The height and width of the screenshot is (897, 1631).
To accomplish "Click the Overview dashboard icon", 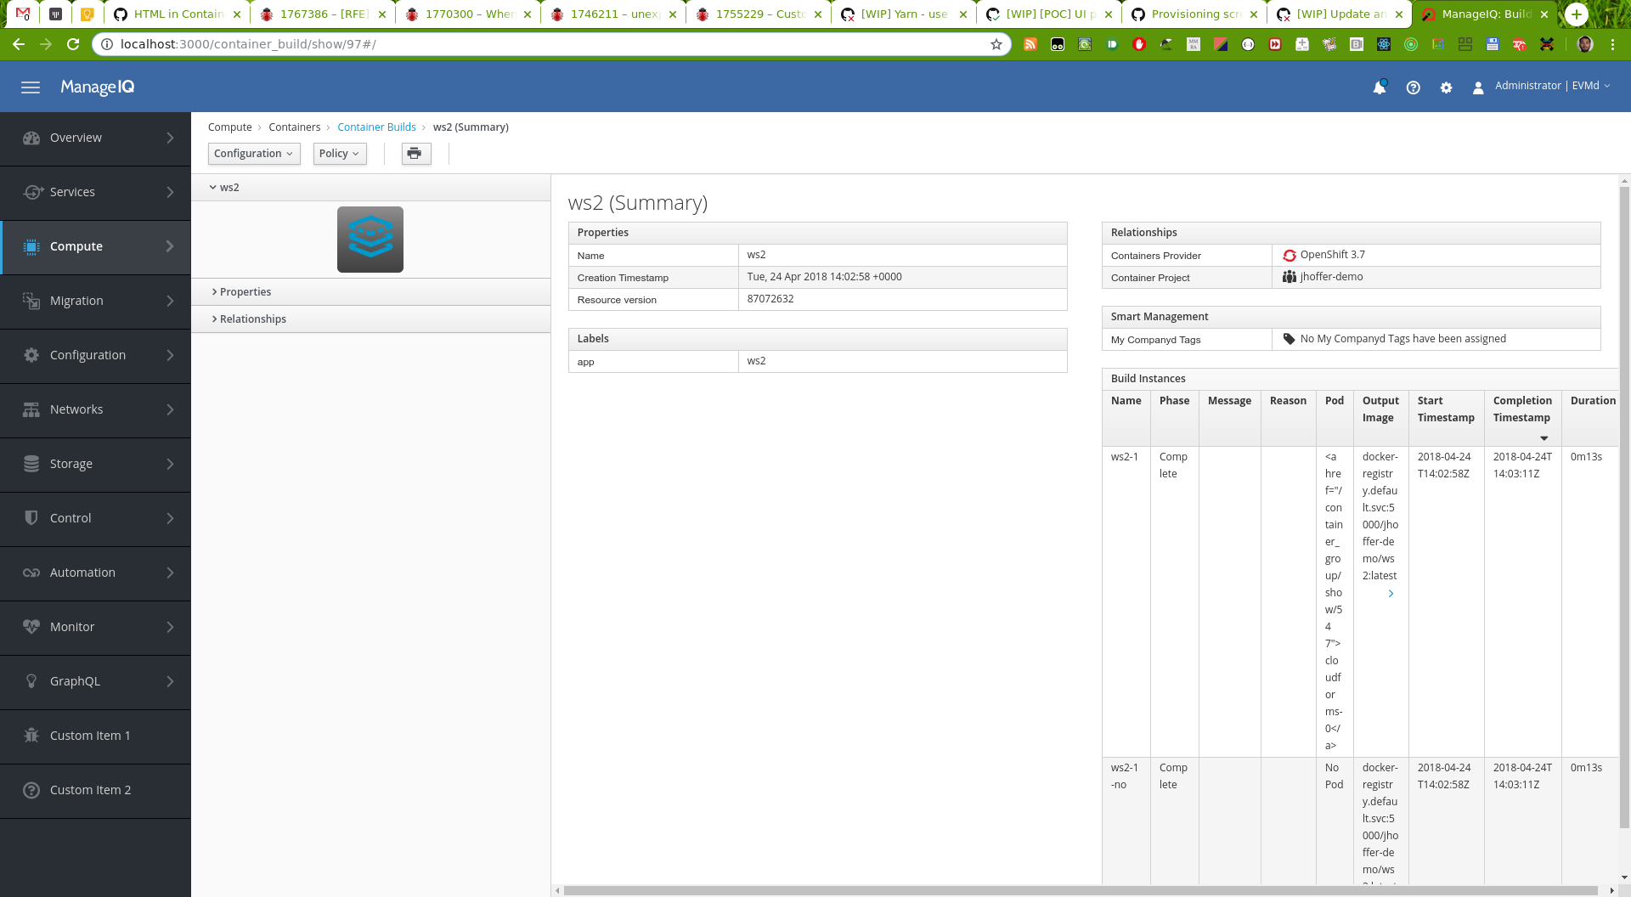I will [31, 138].
